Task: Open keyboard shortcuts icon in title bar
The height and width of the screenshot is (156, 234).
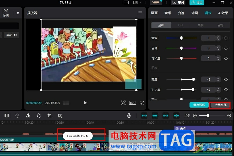Action: (126, 2)
